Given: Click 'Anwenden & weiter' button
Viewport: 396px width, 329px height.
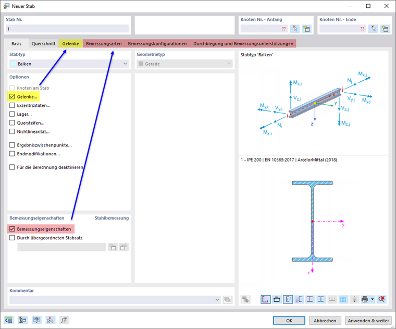Looking at the screenshot, I should [368, 321].
